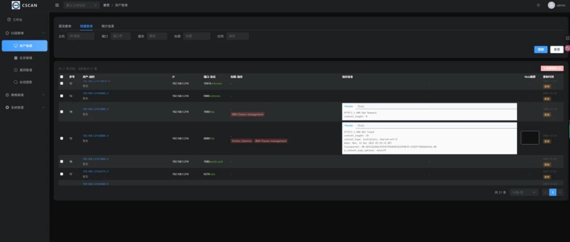Select Header tab in row 14 fingerprint panel

349,106
